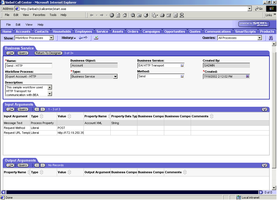The height and width of the screenshot is (200, 277).
Task: Open the Show dropdown for Workflow Processes
Action: (x=51, y=38)
